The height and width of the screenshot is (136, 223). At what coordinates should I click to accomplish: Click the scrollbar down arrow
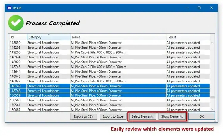pos(212,109)
